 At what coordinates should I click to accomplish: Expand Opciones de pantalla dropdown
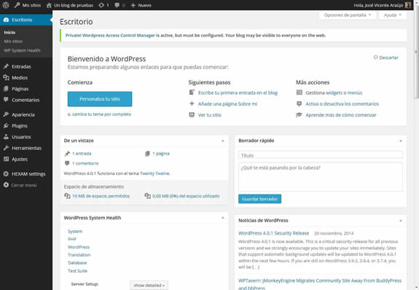(348, 15)
